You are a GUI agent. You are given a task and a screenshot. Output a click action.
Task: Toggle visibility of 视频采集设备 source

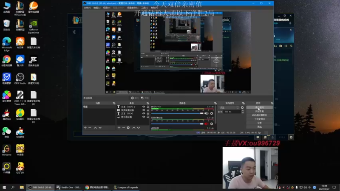144,110
